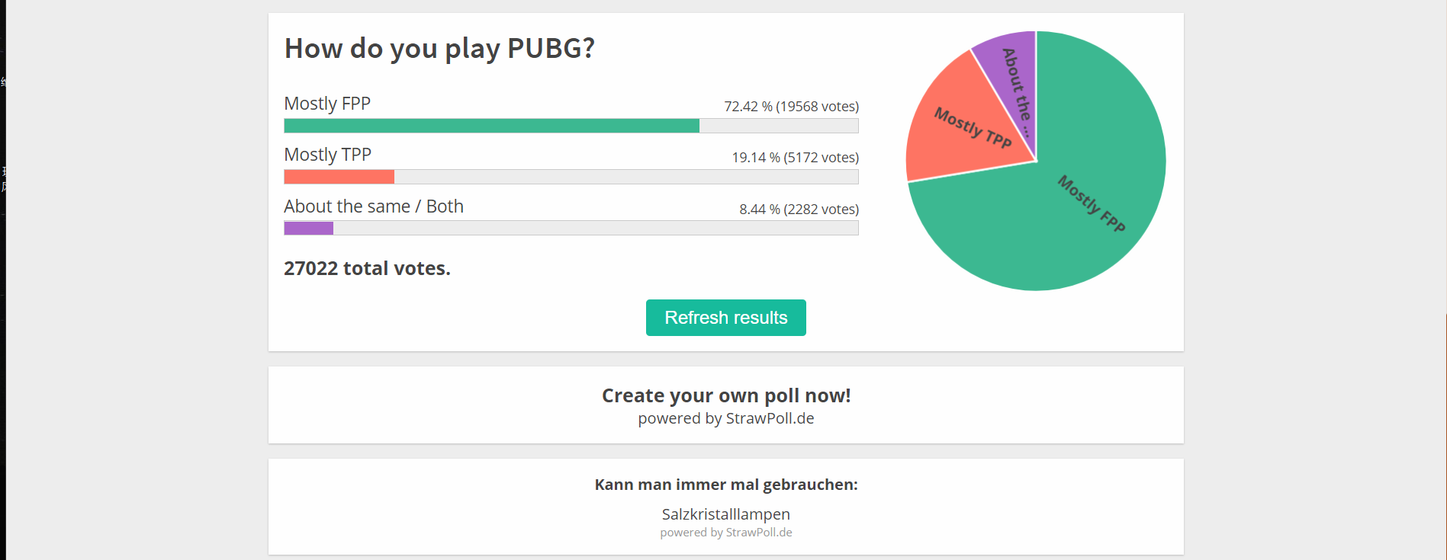
Task: Open the "Create your own poll now!" link
Action: tap(725, 395)
